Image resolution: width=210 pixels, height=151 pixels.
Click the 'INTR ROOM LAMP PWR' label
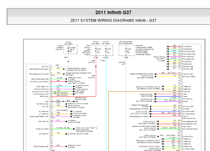[x=40, y=79]
